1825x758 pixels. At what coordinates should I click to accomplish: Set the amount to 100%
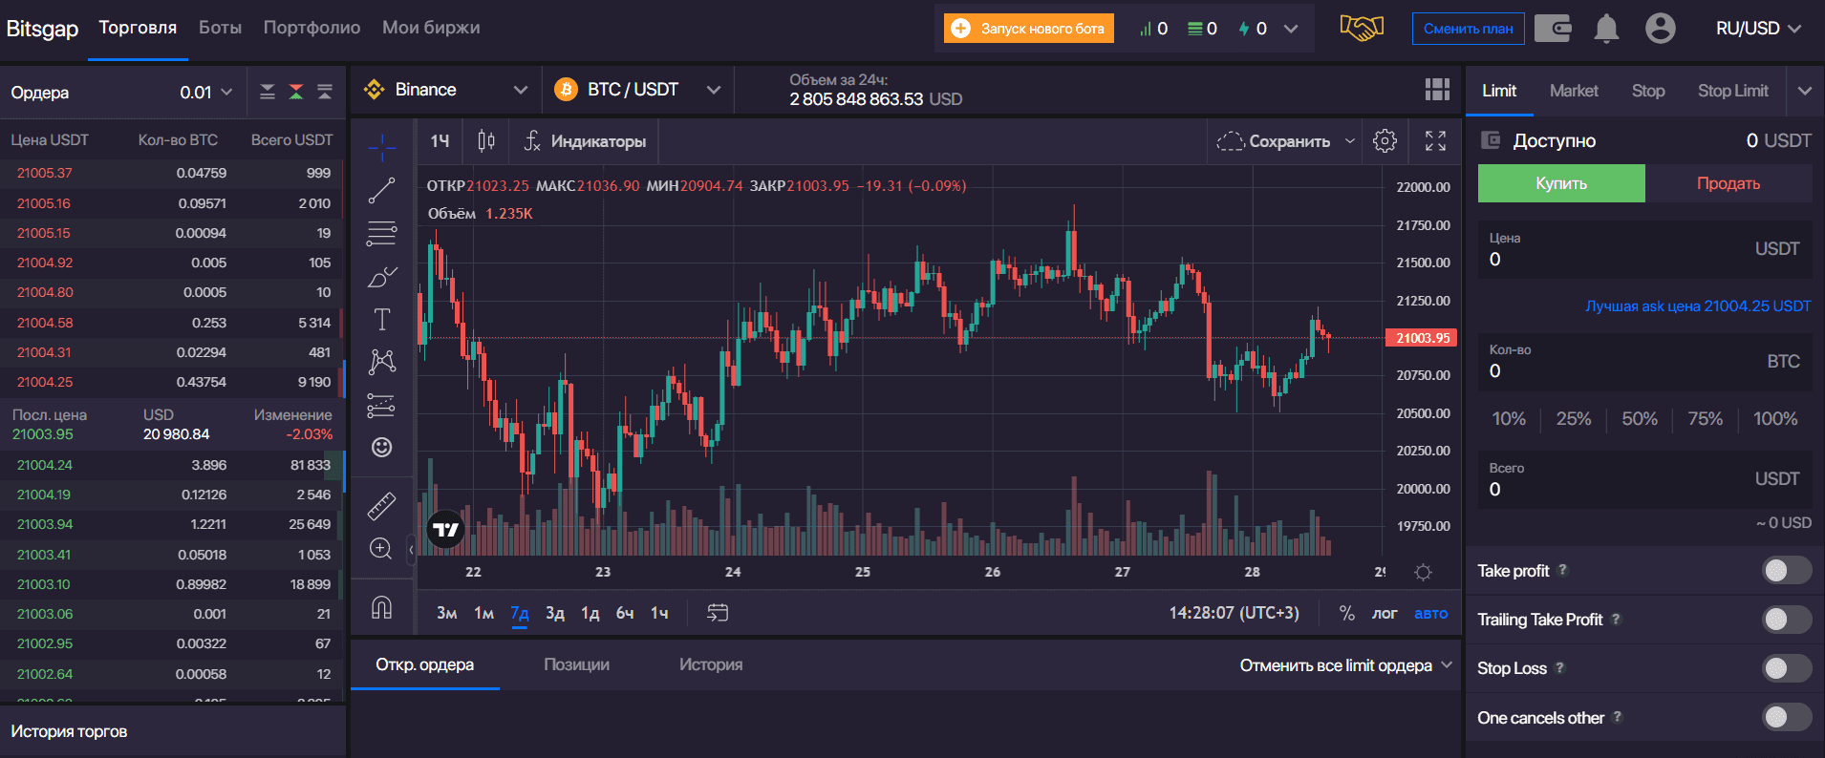coord(1775,419)
